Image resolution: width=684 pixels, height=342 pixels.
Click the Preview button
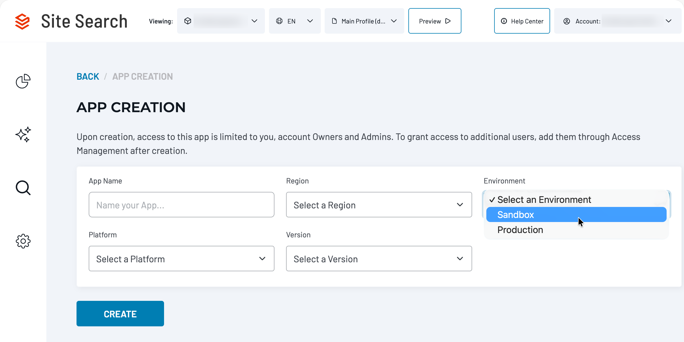click(435, 21)
